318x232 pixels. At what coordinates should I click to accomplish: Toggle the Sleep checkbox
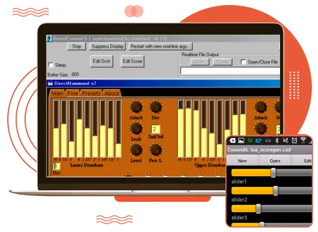[51, 65]
